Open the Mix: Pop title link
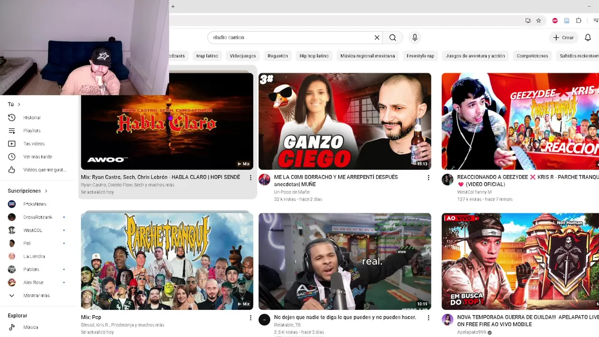Viewport: 599px width, 337px height. tap(91, 317)
